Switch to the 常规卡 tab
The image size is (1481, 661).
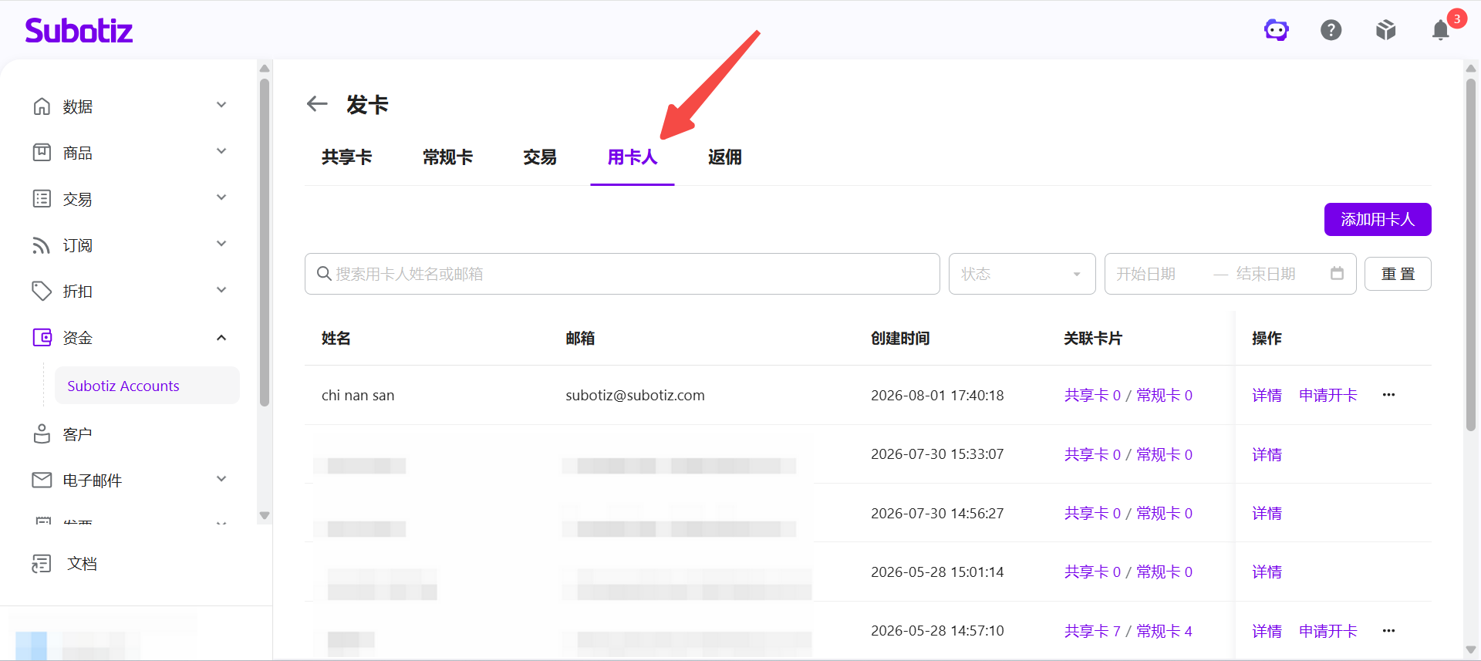(x=447, y=157)
